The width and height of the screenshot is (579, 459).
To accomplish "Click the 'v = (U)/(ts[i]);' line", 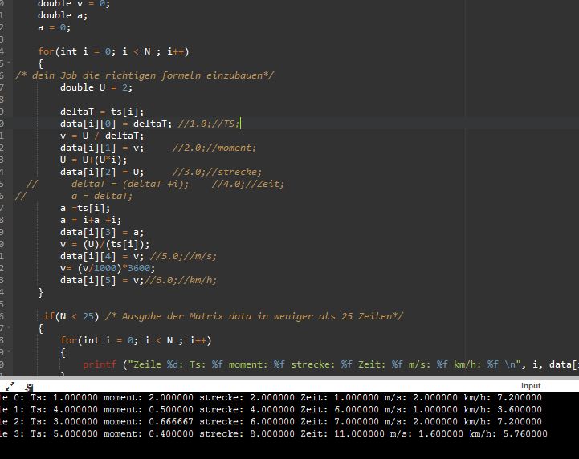I will click(105, 244).
